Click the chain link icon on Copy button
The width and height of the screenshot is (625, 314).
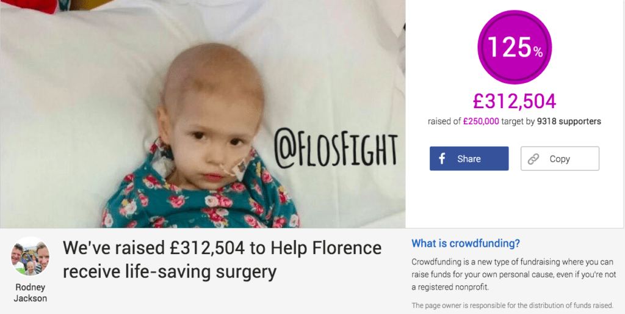[533, 159]
